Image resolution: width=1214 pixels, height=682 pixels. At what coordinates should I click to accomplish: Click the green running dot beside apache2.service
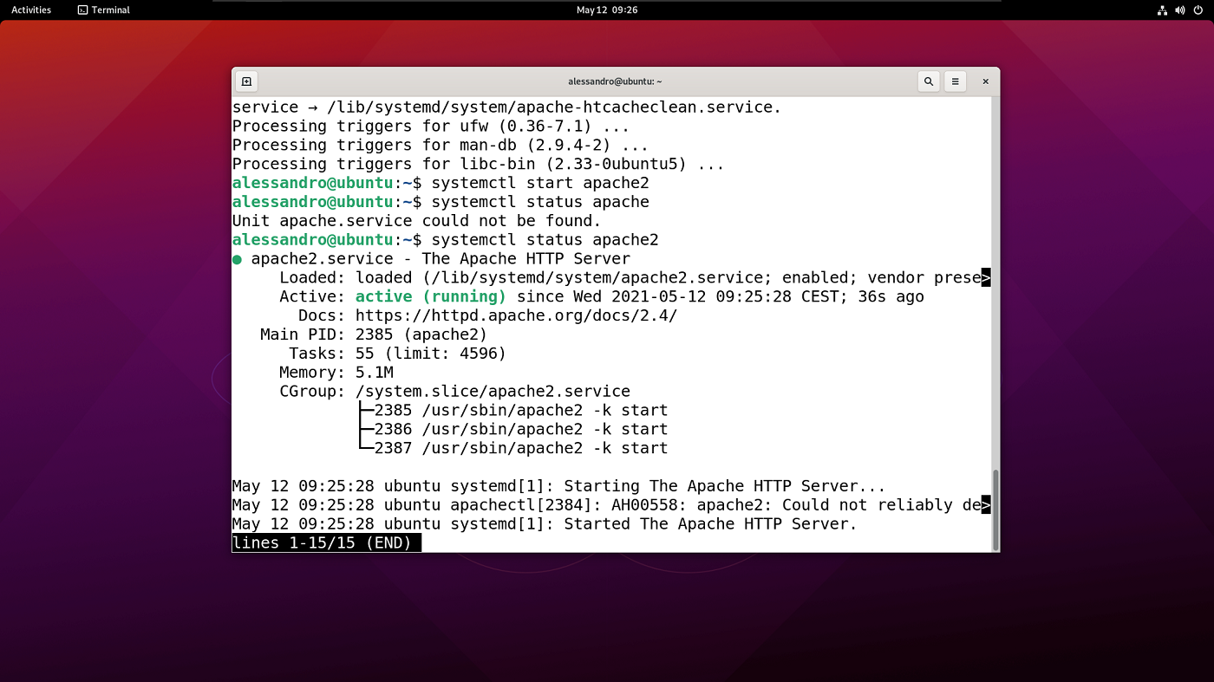click(x=238, y=258)
